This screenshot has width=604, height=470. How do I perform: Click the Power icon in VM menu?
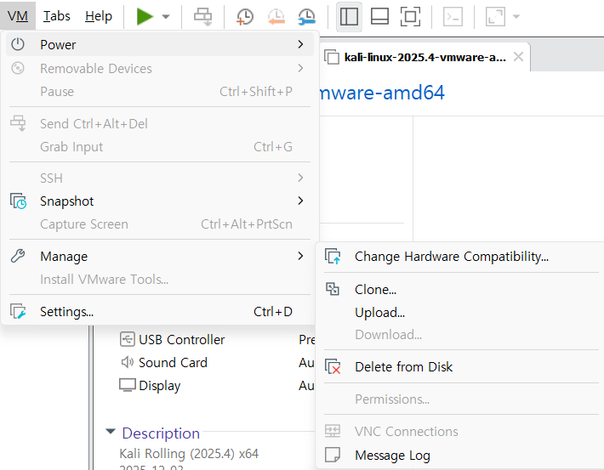pyautogui.click(x=18, y=44)
